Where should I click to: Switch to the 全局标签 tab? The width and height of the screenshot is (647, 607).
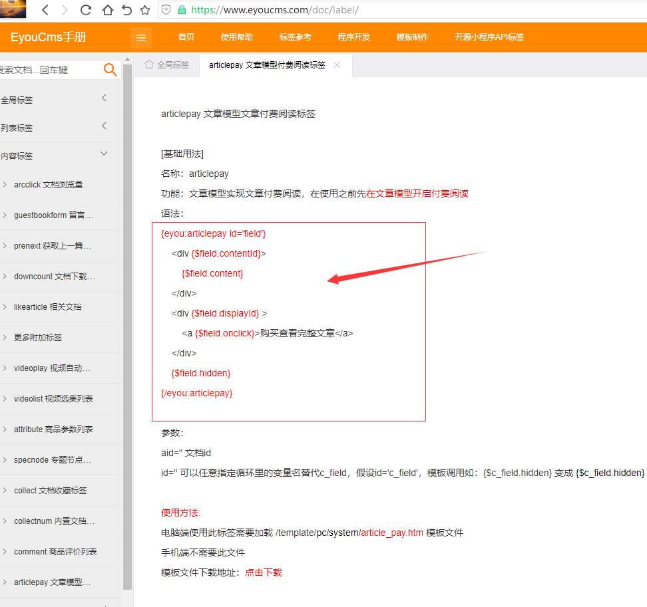167,64
